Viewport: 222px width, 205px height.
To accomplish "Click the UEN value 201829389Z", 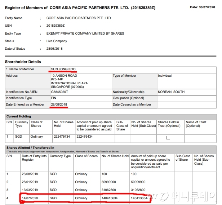I will tap(55, 26).
